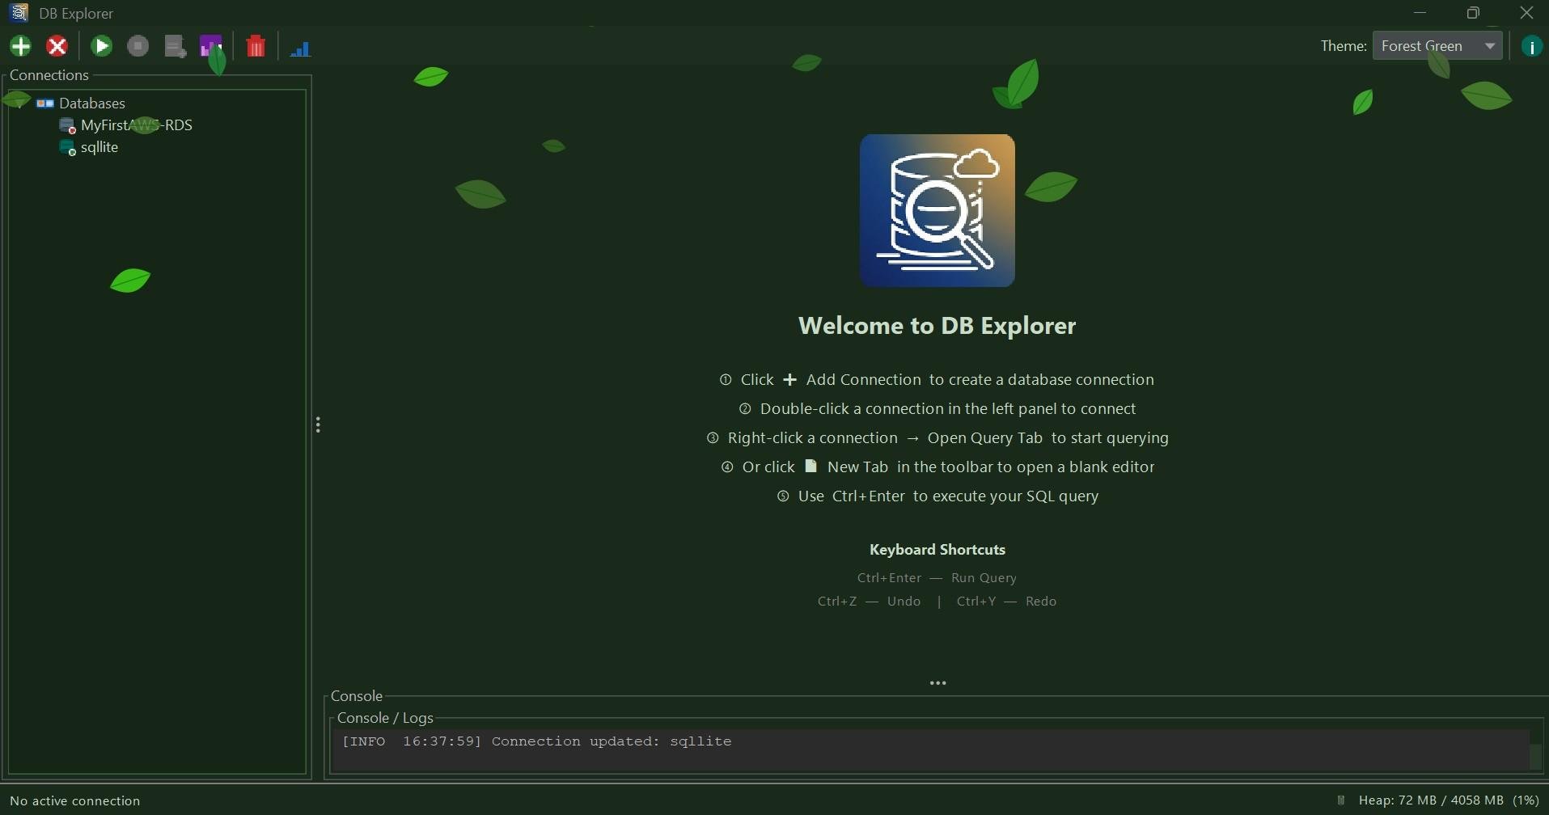Select the MyFirstAWS-RDS connection
1549x815 pixels.
pos(126,125)
